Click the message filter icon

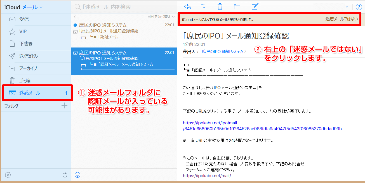click(77, 175)
